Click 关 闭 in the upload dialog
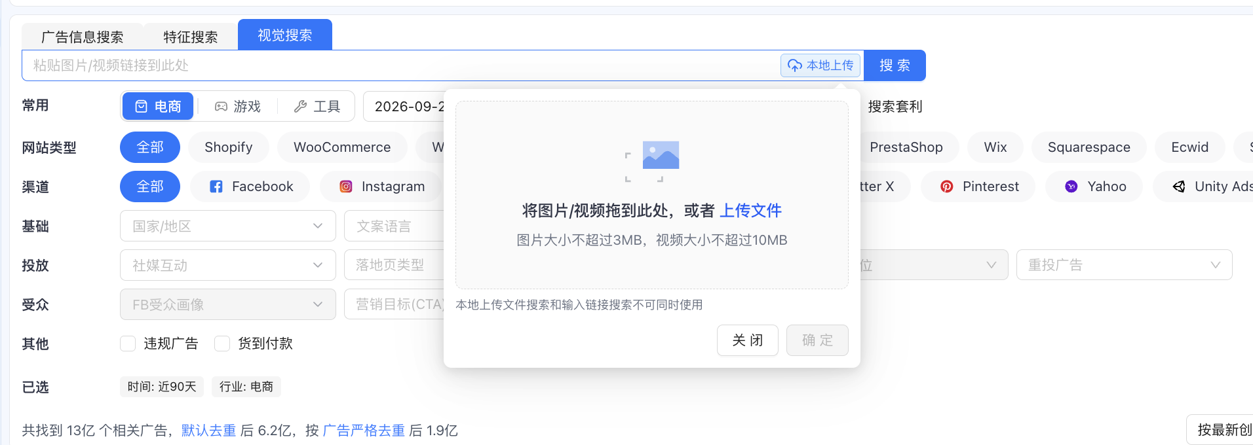 [x=748, y=340]
